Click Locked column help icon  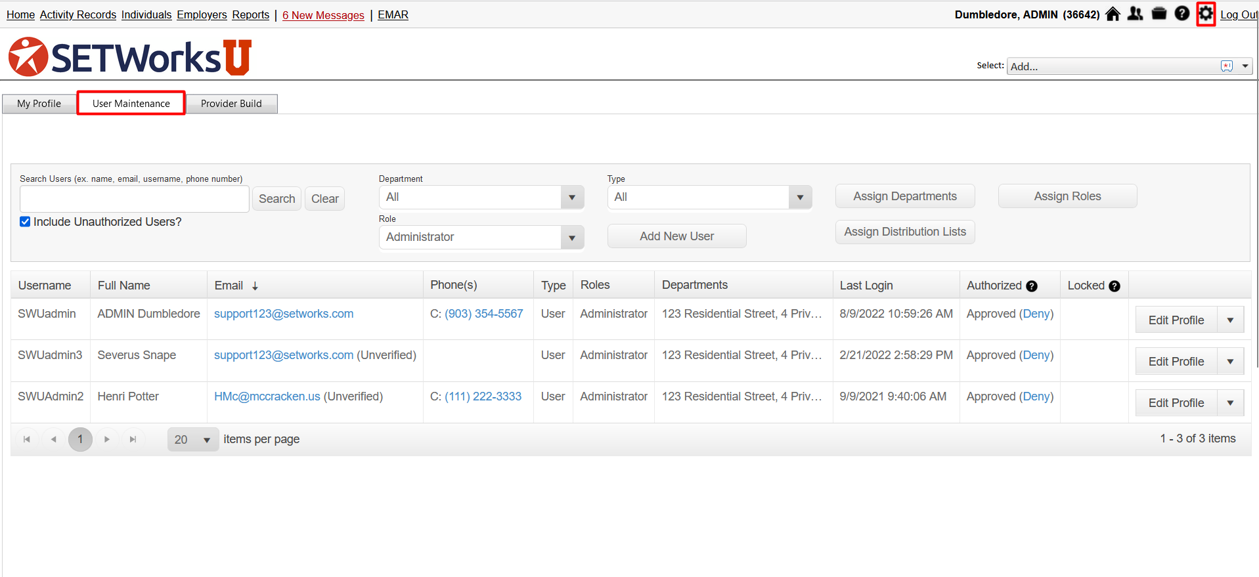pyautogui.click(x=1115, y=286)
